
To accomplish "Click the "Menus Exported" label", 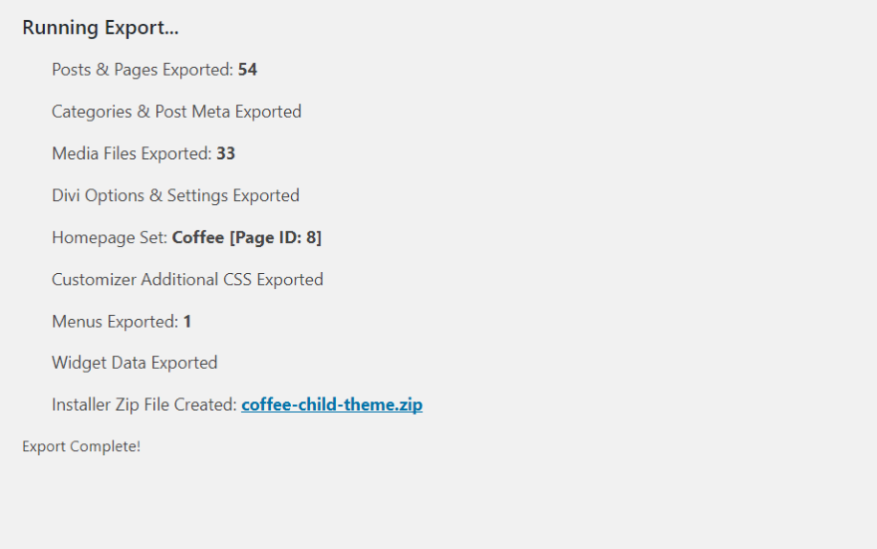I will pos(115,322).
